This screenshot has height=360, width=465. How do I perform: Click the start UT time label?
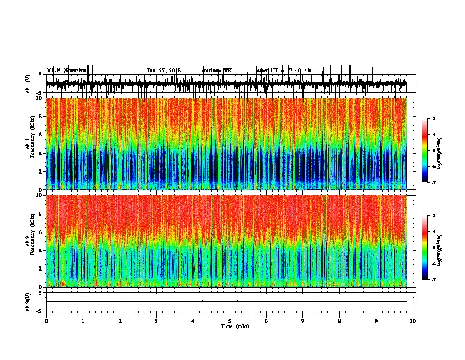(x=284, y=71)
